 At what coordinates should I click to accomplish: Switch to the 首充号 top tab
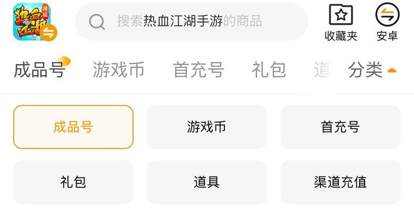[x=198, y=70]
